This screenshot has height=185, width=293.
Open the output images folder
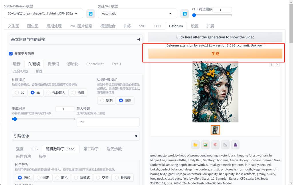(x=195, y=145)
